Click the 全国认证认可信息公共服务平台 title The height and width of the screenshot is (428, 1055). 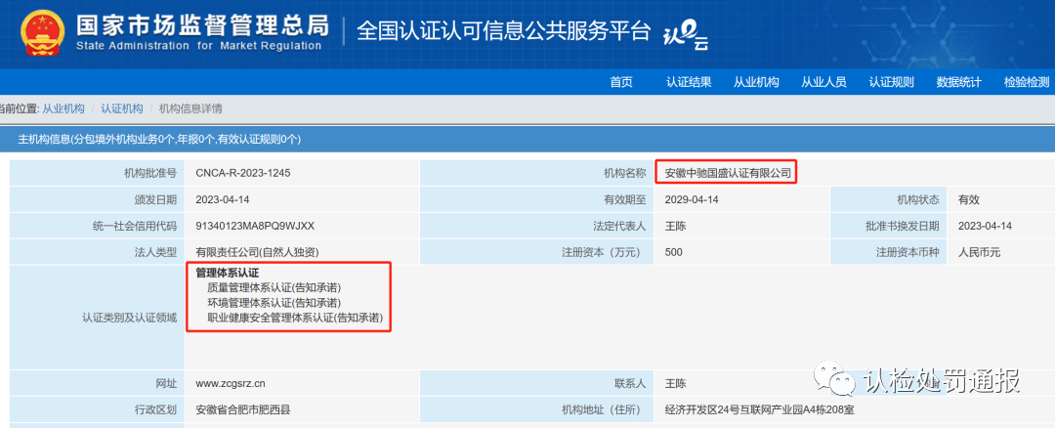coord(504,31)
